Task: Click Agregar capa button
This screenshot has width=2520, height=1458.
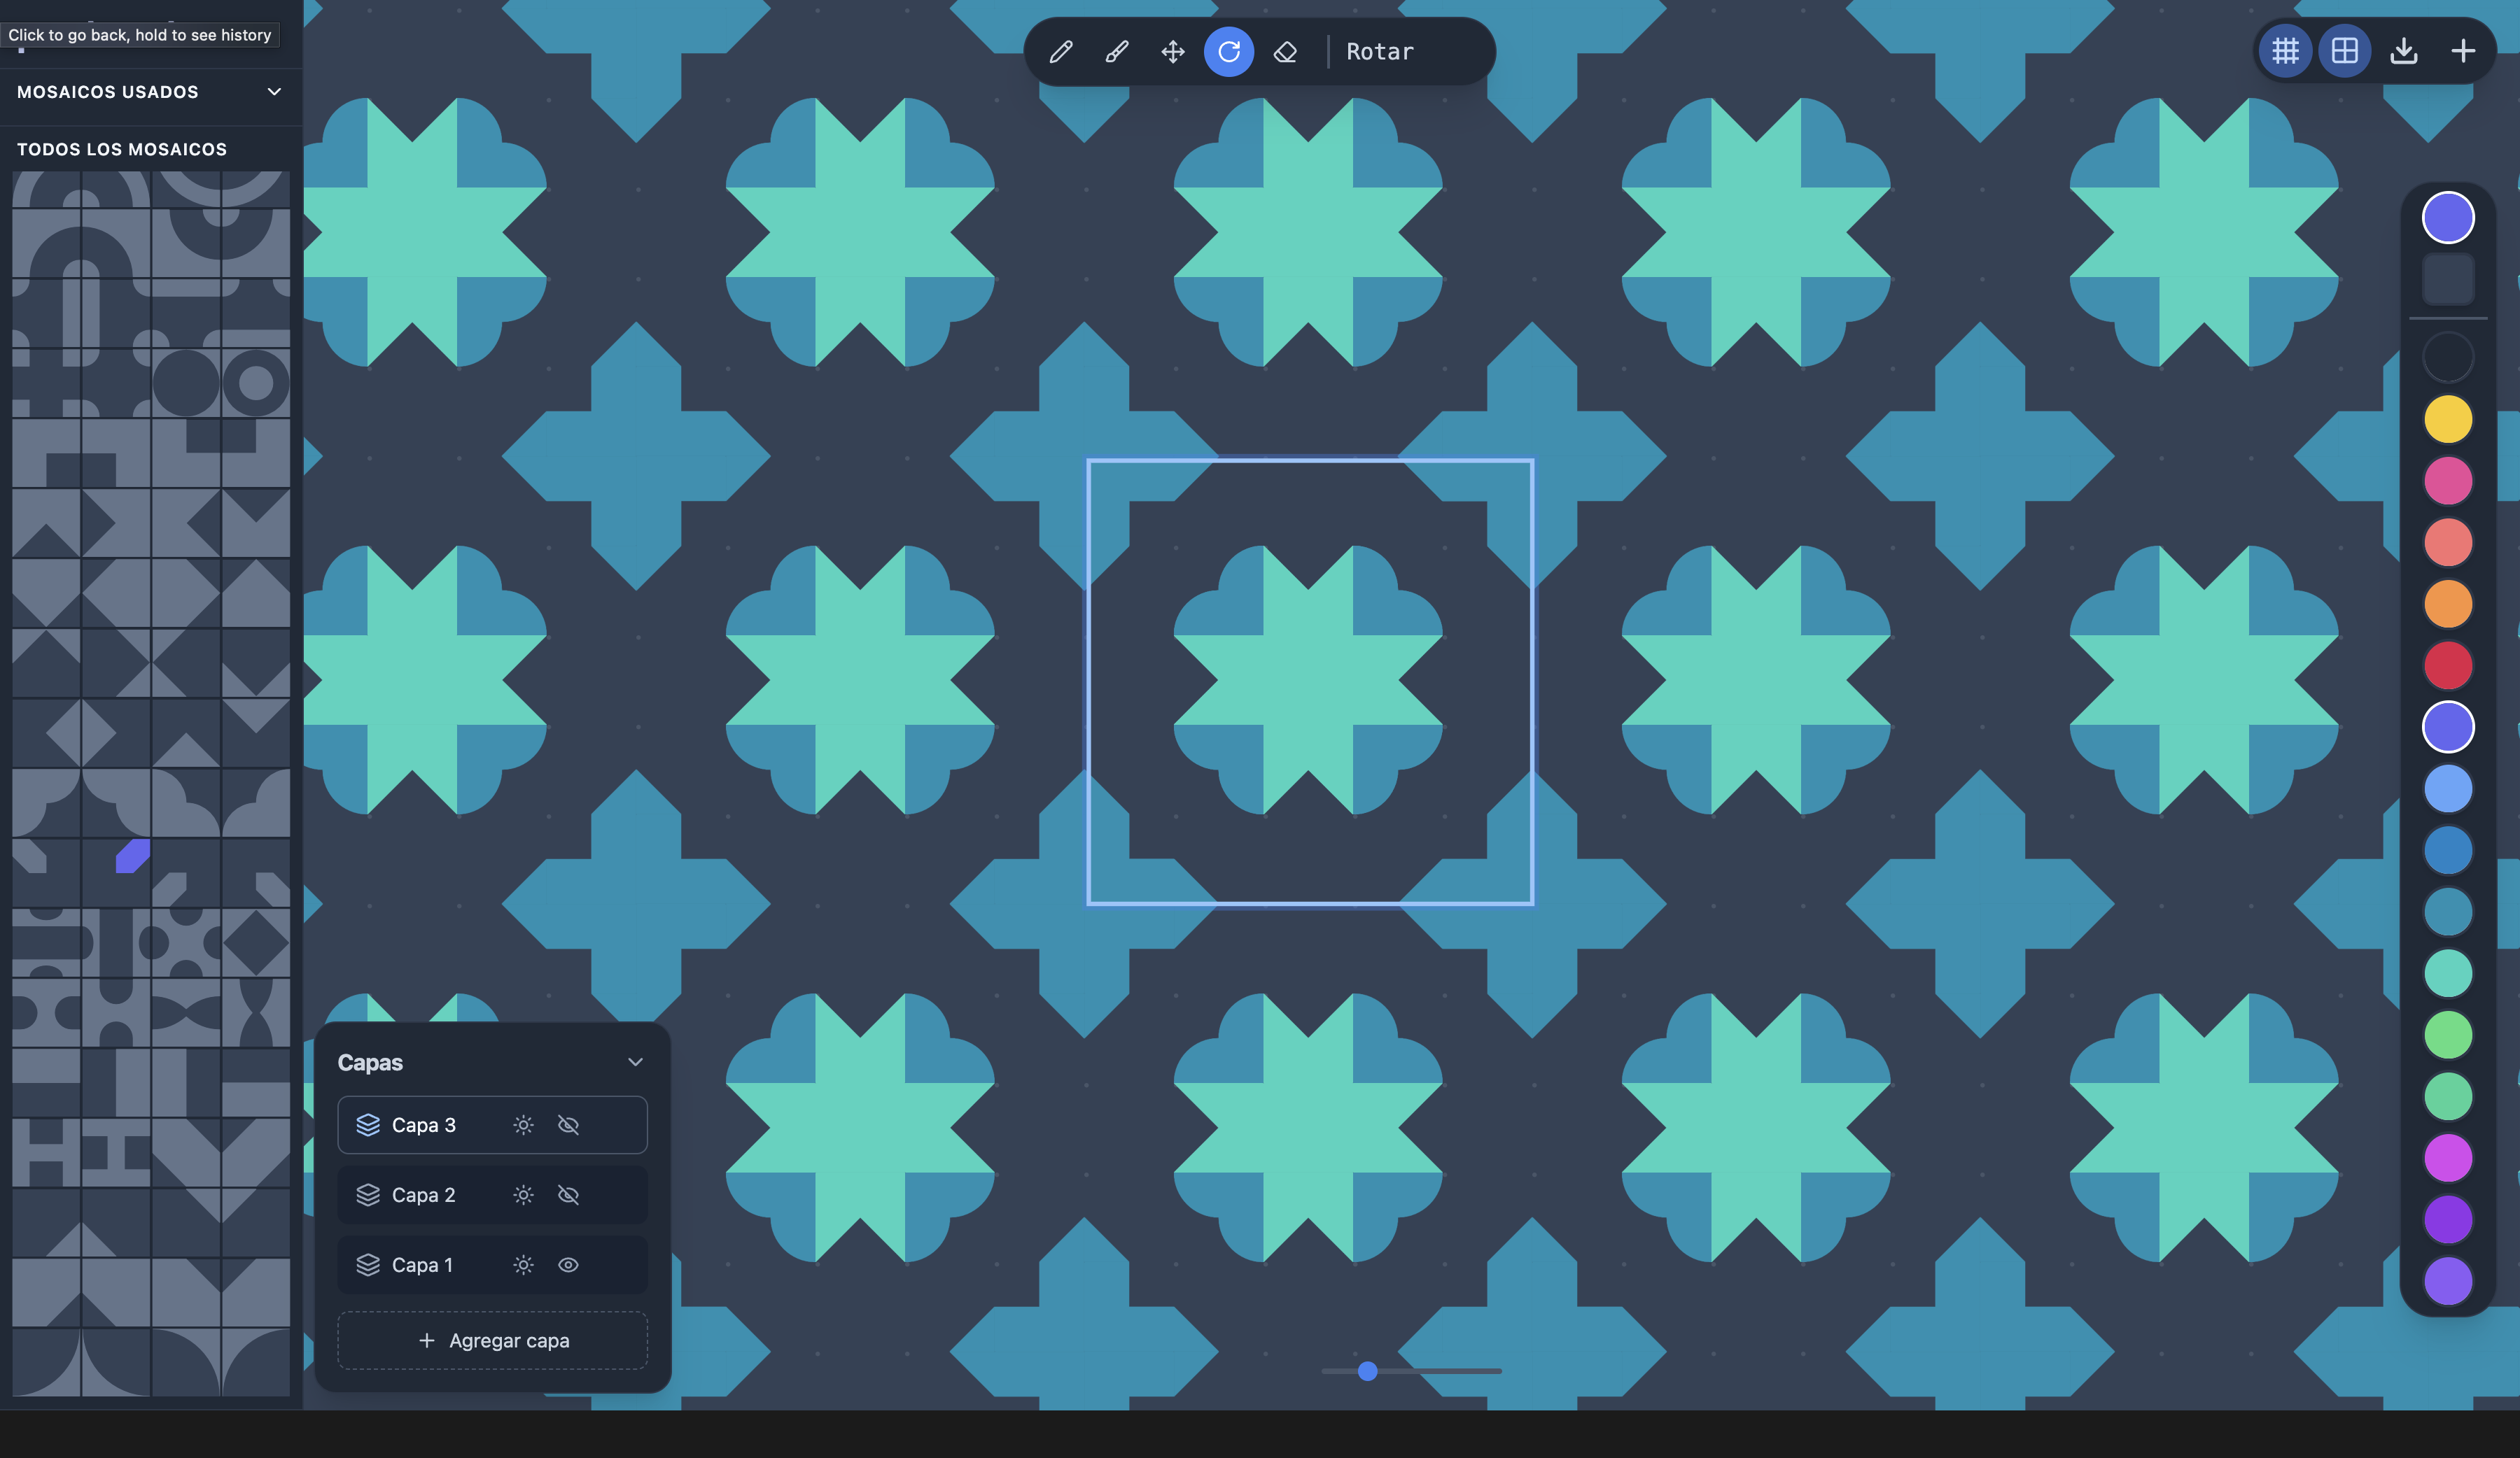Action: pyautogui.click(x=492, y=1340)
